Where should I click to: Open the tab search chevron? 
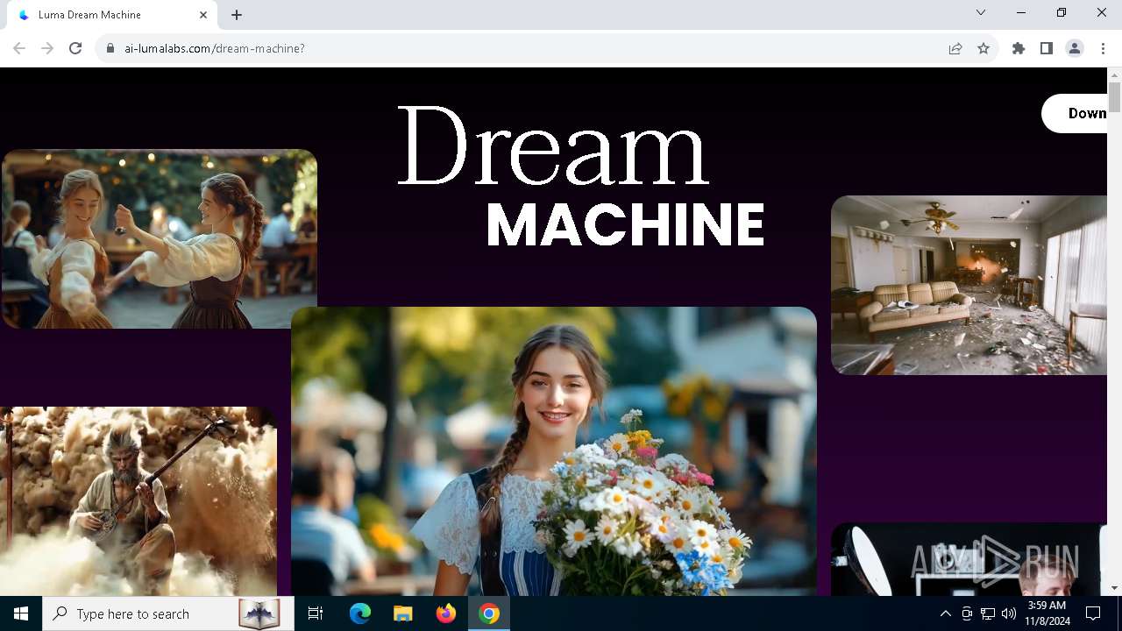[x=981, y=12]
